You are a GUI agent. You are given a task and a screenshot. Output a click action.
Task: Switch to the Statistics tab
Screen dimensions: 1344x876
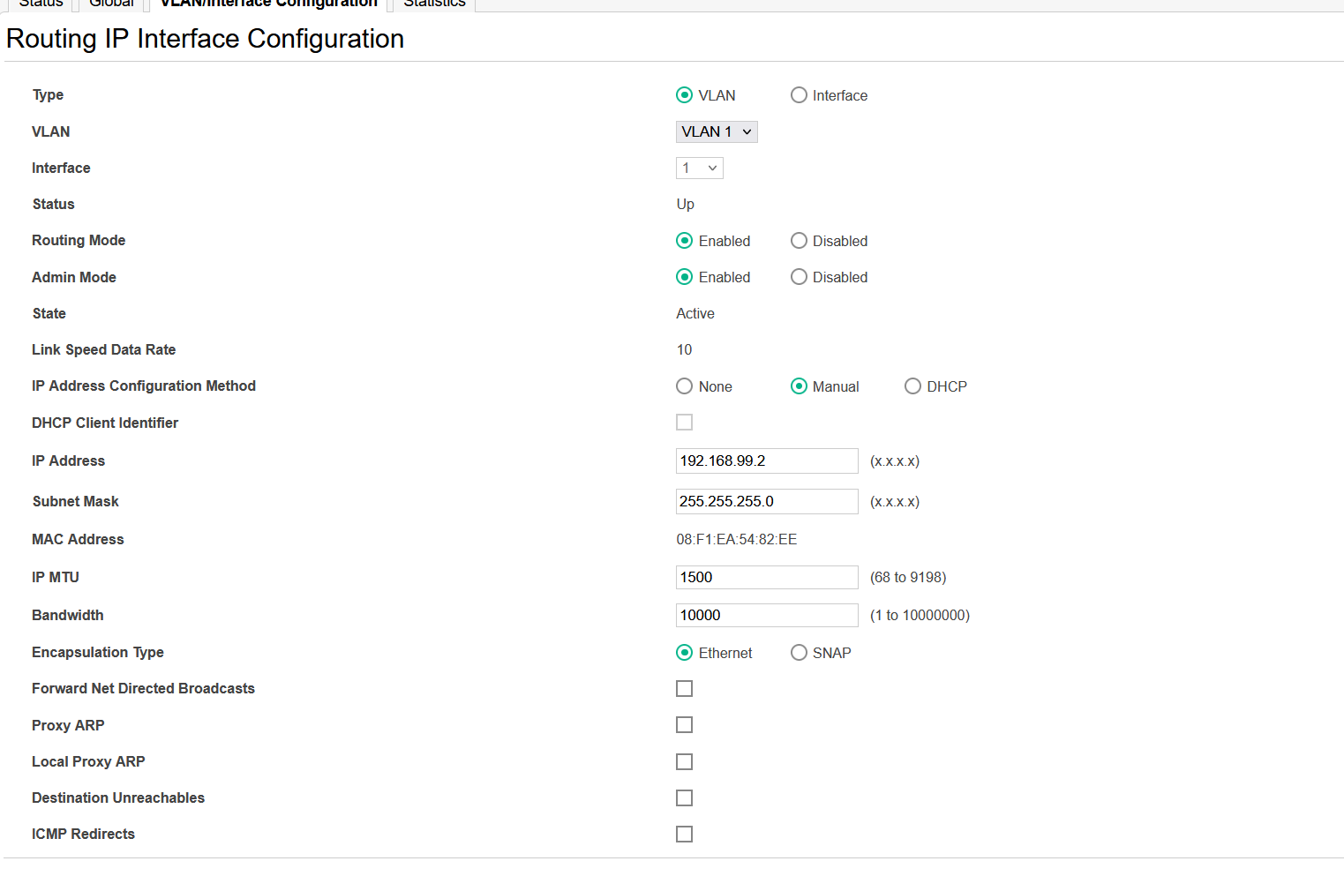tap(434, 4)
